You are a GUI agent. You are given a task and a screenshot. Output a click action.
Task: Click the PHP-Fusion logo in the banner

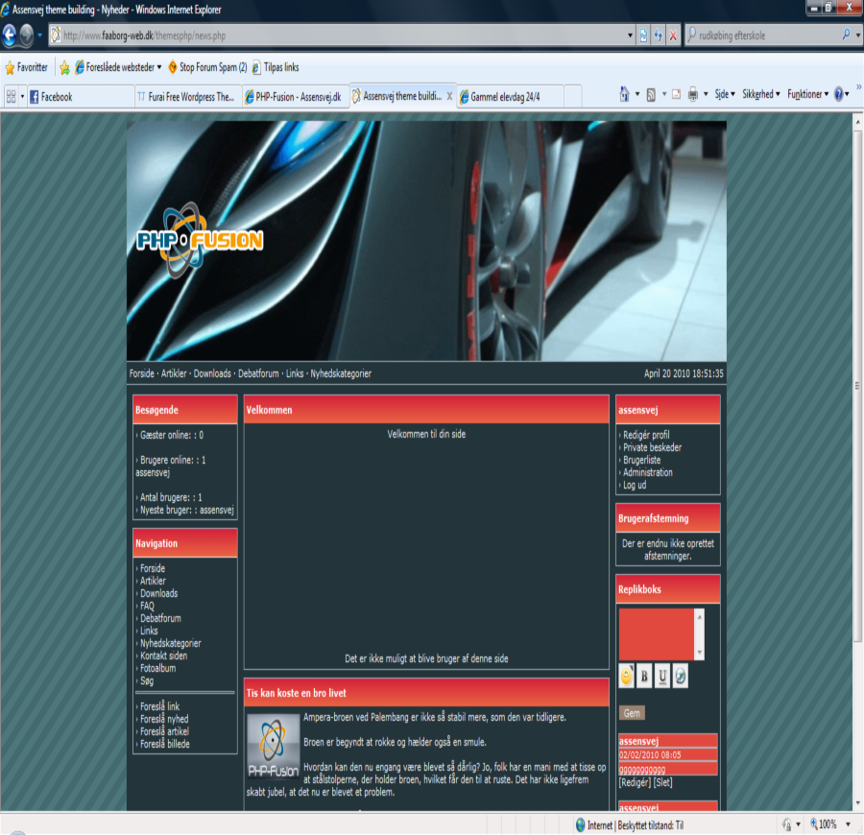(x=200, y=241)
